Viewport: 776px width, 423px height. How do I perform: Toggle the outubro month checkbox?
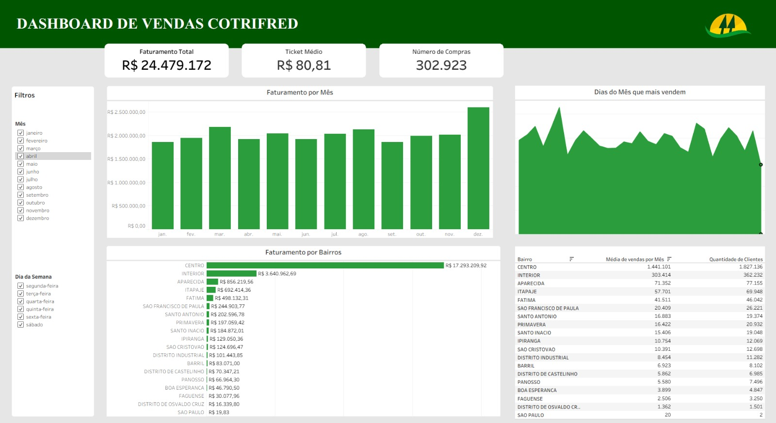(20, 203)
